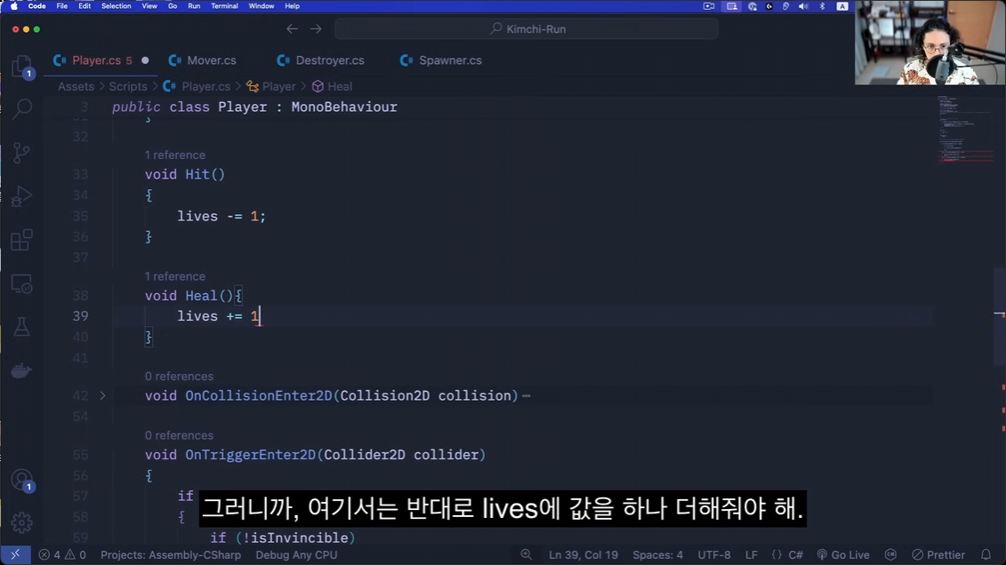Click the code minimap overview
The image size is (1006, 565).
coord(964,130)
